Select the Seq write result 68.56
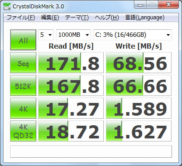 [x=139, y=63]
